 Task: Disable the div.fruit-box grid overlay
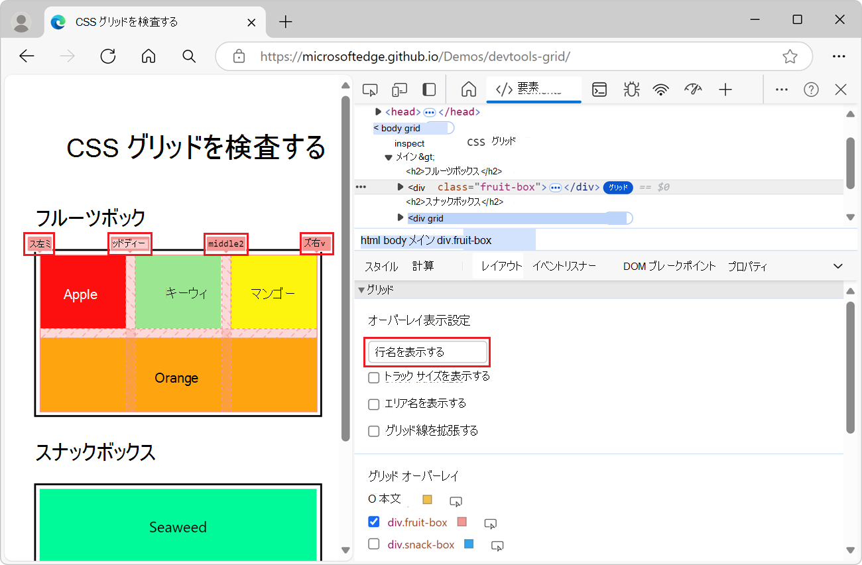[x=373, y=521]
